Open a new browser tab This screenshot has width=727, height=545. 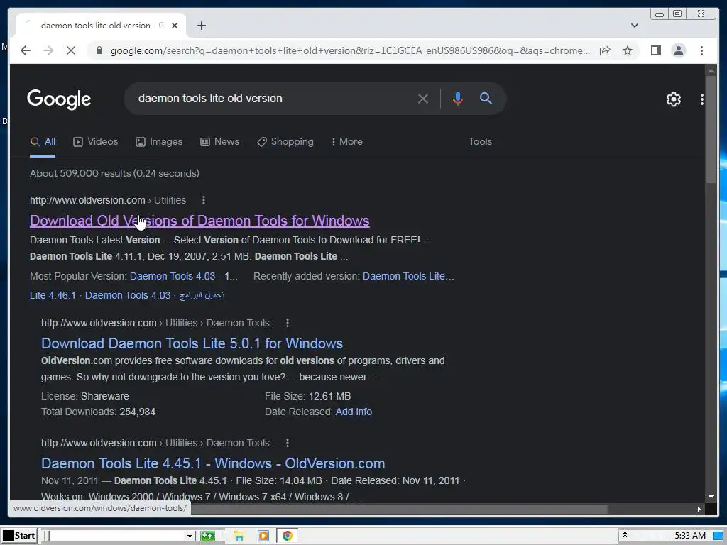pyautogui.click(x=201, y=26)
